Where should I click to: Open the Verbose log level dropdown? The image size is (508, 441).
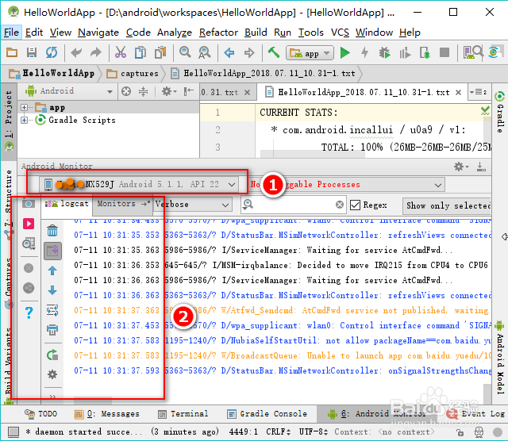click(192, 205)
